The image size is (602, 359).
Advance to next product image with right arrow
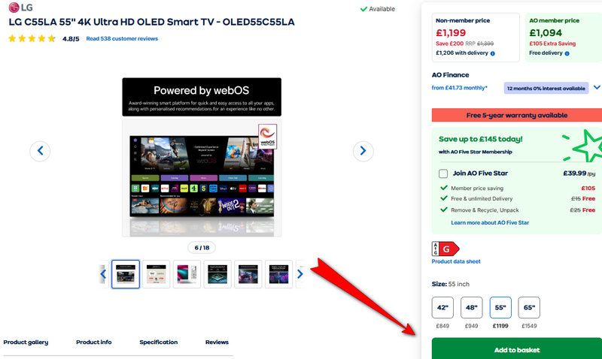tap(363, 151)
